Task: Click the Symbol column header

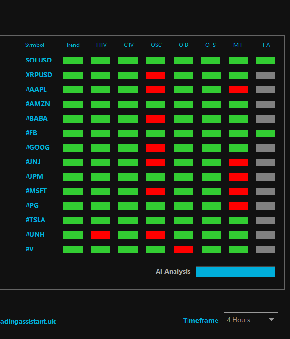Action: 34,45
